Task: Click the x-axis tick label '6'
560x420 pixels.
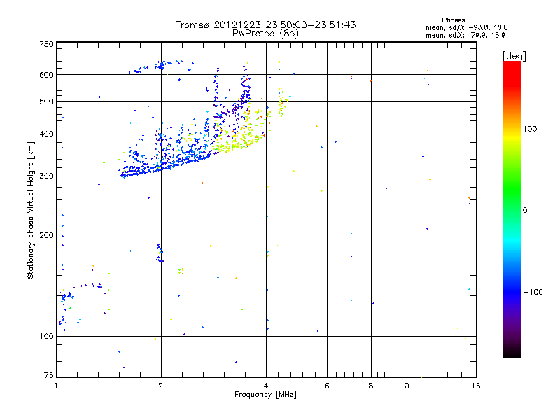Action: pyautogui.click(x=327, y=386)
